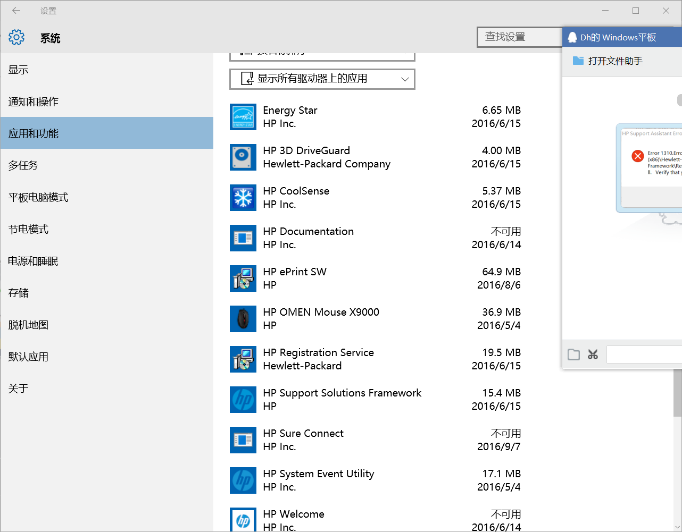682x532 pixels.
Task: Click the vertical scrollbar of the Settings window
Action: coord(677,393)
